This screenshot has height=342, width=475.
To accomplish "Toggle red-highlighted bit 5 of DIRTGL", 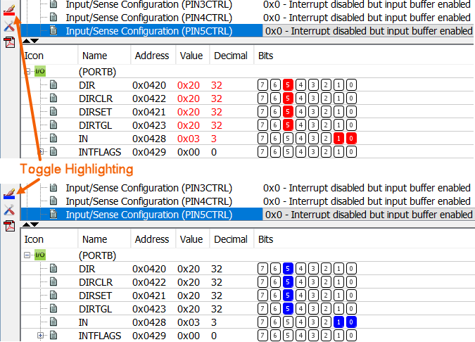I will click(288, 125).
